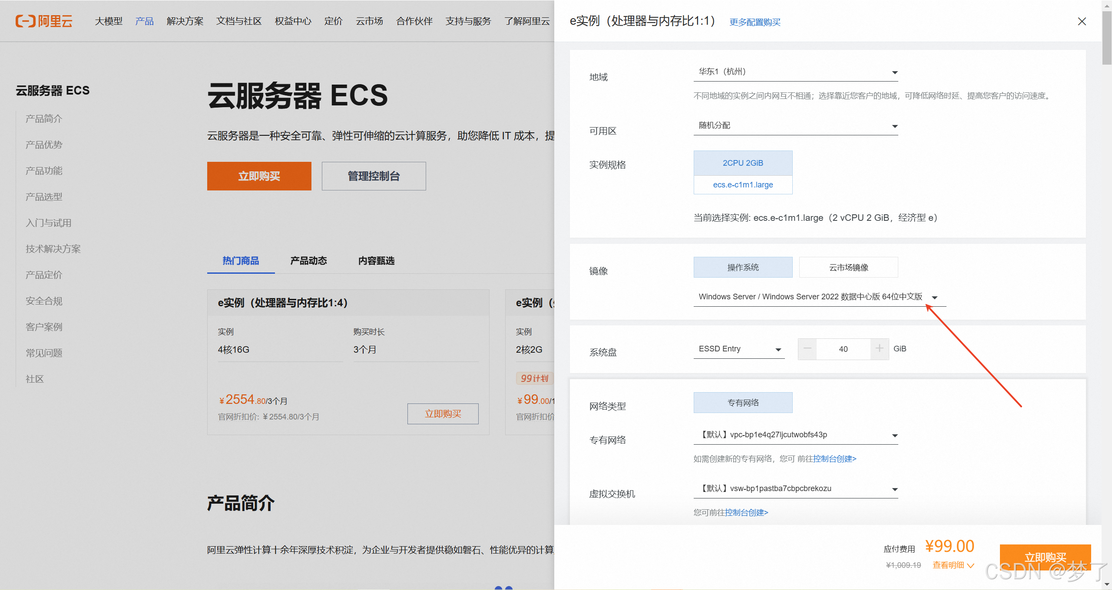Open the 地域 region dropdown

click(795, 72)
